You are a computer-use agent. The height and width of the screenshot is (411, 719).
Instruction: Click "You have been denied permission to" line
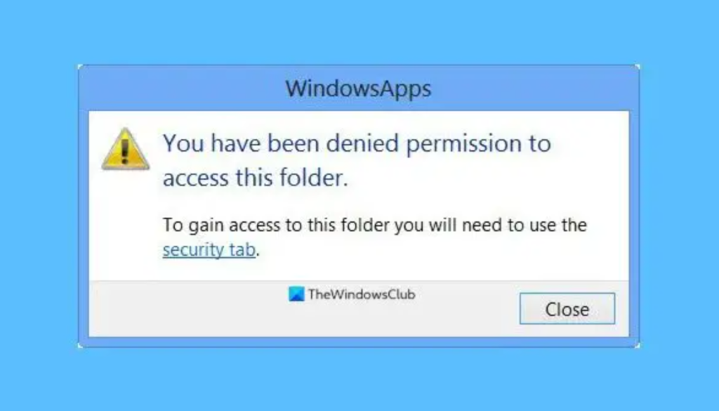357,143
